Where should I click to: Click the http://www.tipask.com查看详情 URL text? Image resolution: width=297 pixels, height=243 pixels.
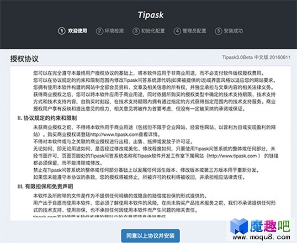tap(125, 134)
